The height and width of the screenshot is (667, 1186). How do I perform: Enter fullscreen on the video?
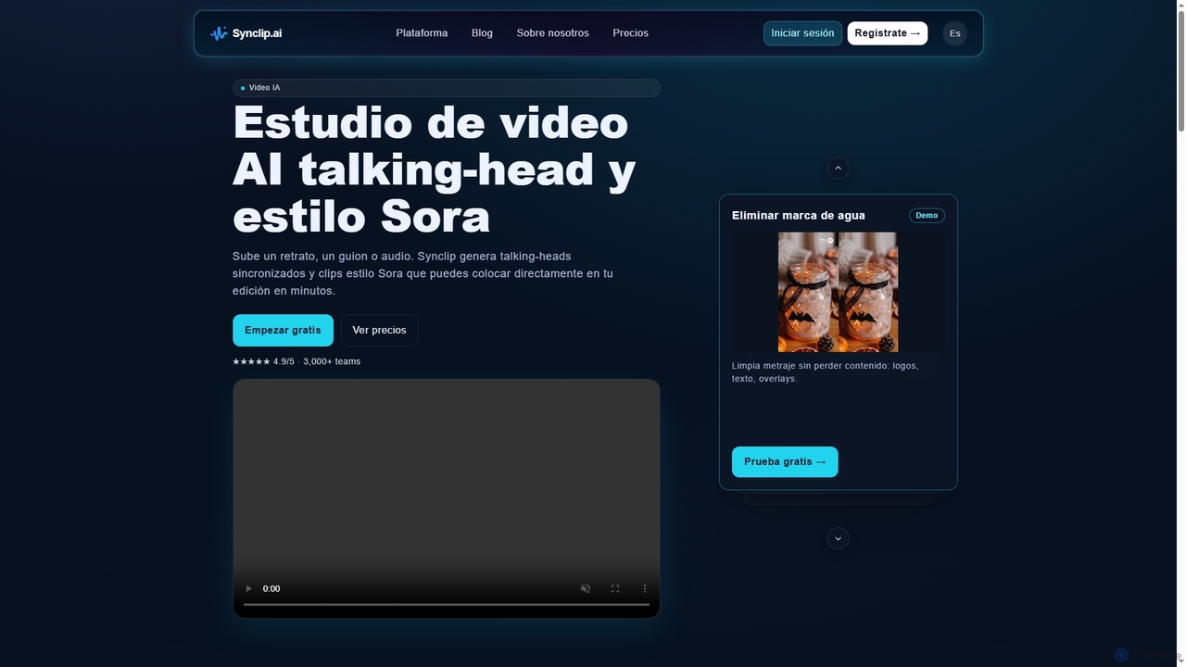(x=614, y=588)
